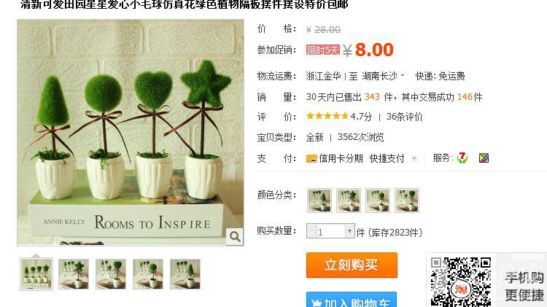Show the last cone tree thumbnail

point(185,274)
